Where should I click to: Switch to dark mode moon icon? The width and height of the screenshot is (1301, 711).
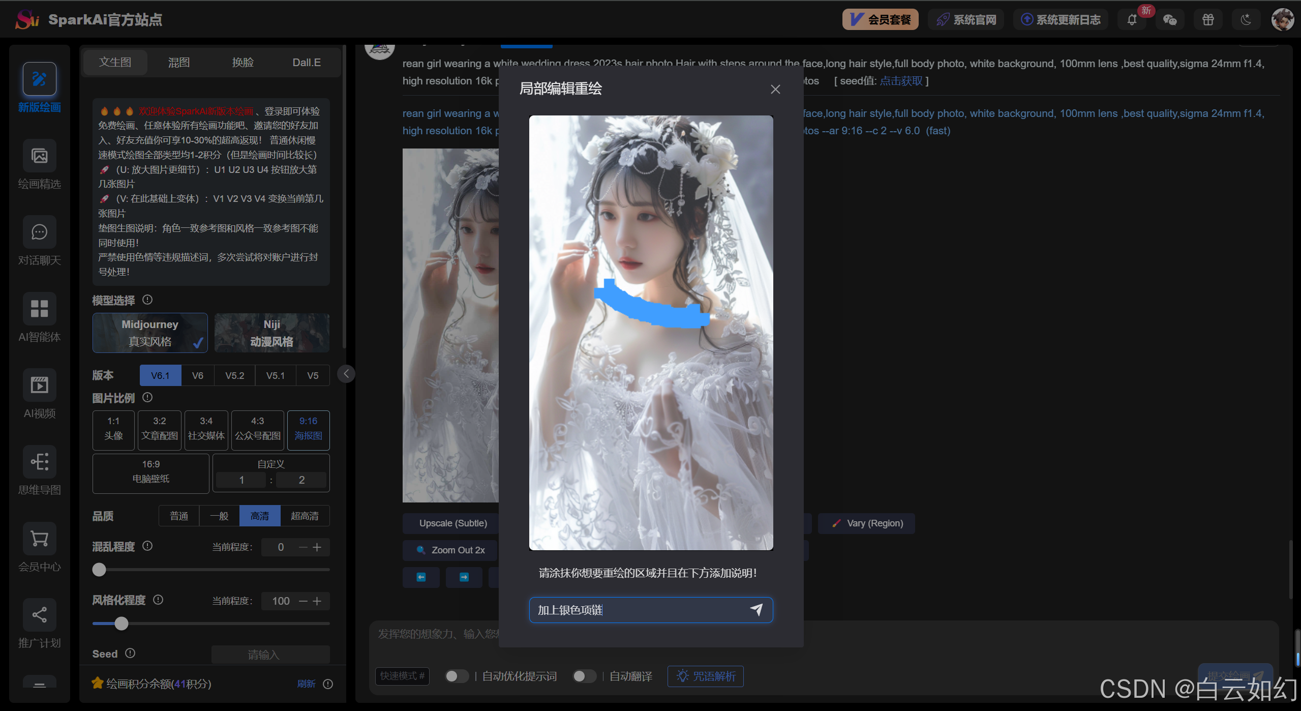click(x=1246, y=20)
